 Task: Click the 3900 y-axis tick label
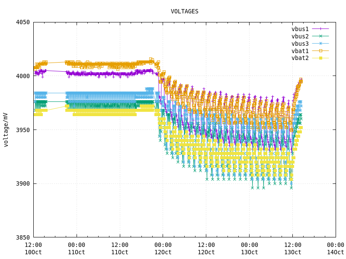click(x=23, y=183)
